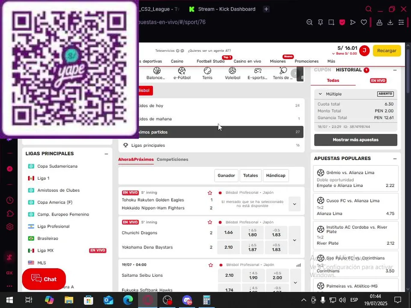Image resolution: width=411 pixels, height=308 pixels.
Task: Switch to the CUPÓN tab
Action: click(322, 70)
